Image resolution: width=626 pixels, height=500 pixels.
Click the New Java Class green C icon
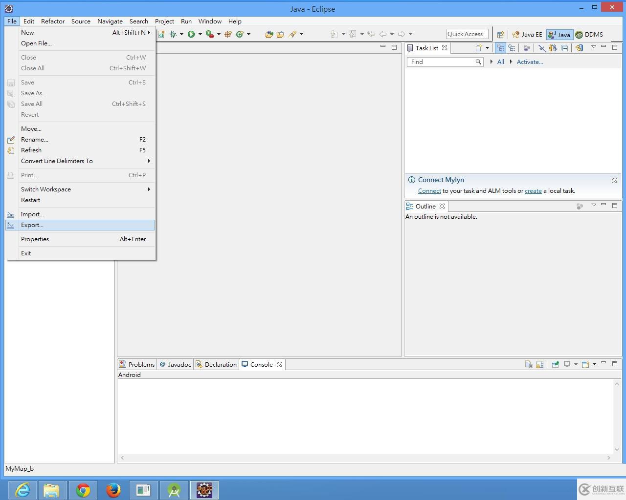coord(240,34)
